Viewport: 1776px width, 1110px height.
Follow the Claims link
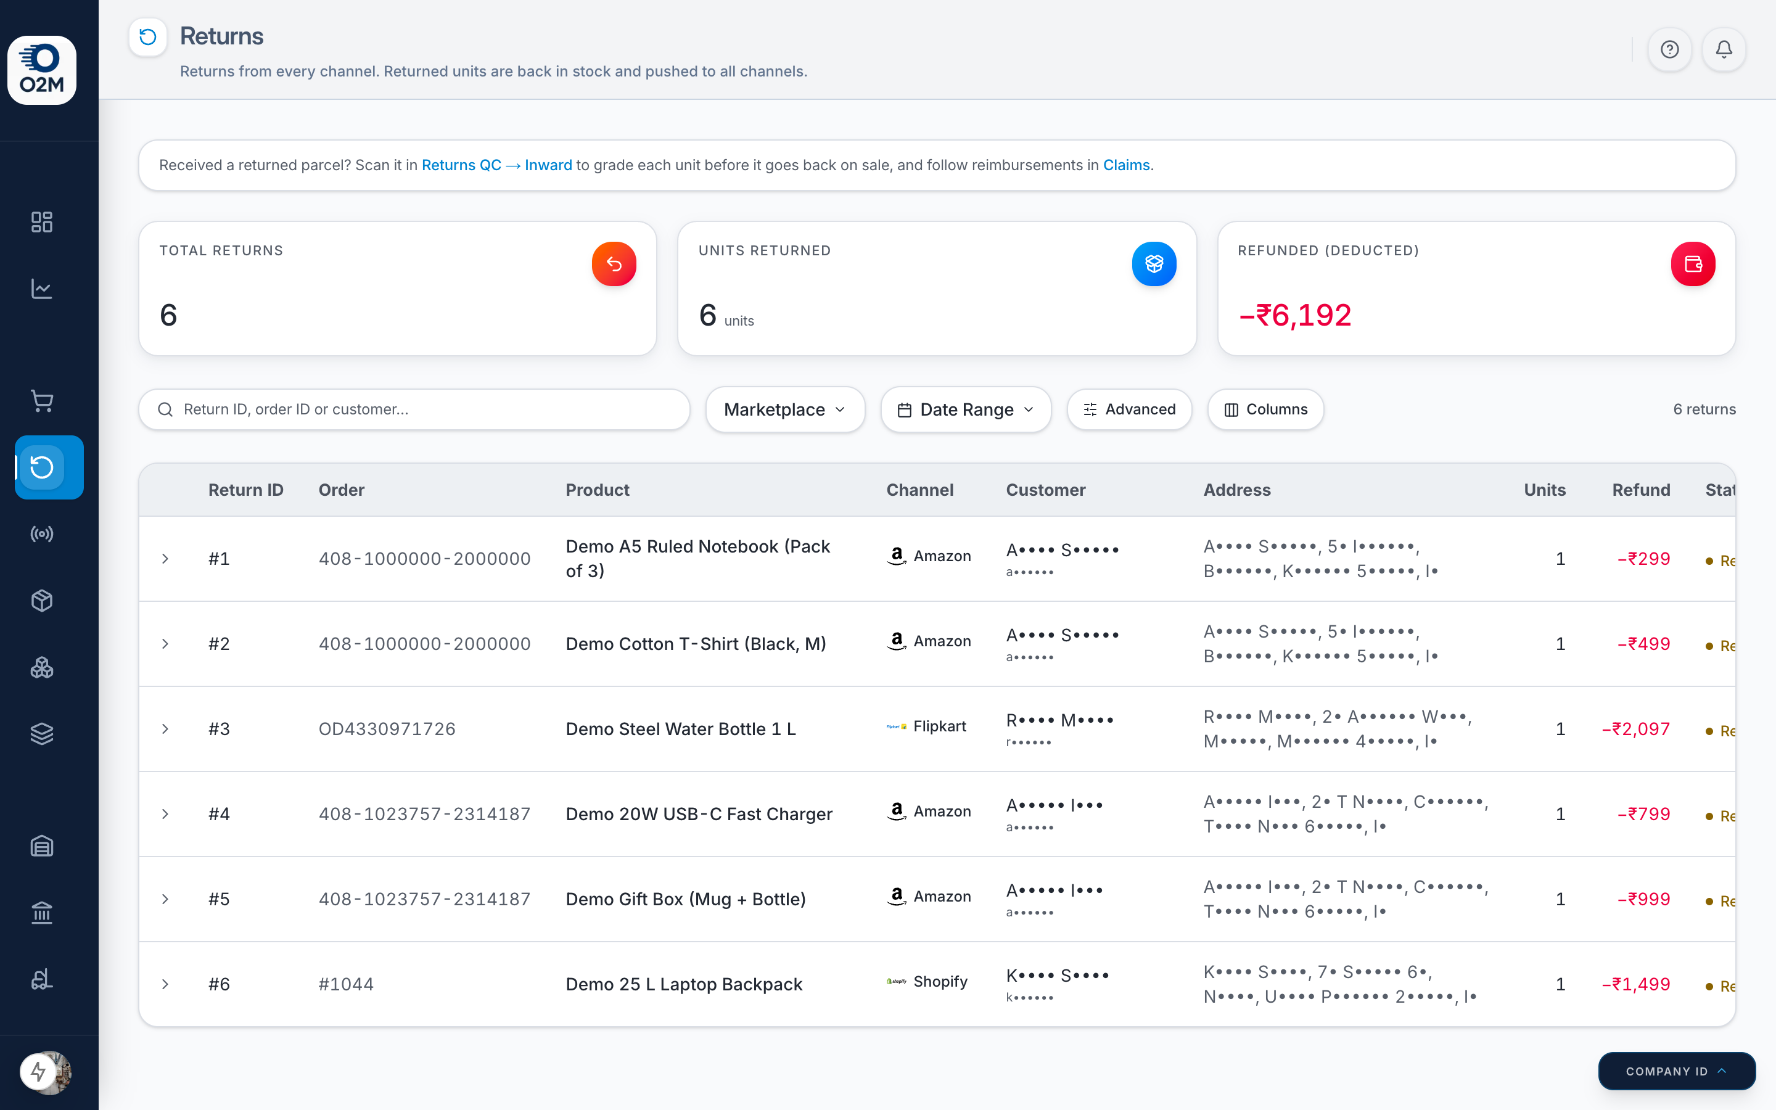[1126, 165]
